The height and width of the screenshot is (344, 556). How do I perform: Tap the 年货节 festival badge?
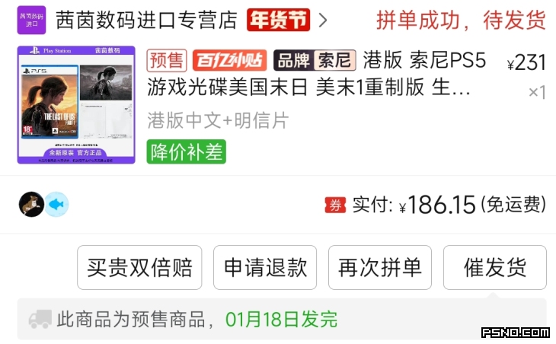click(x=278, y=20)
